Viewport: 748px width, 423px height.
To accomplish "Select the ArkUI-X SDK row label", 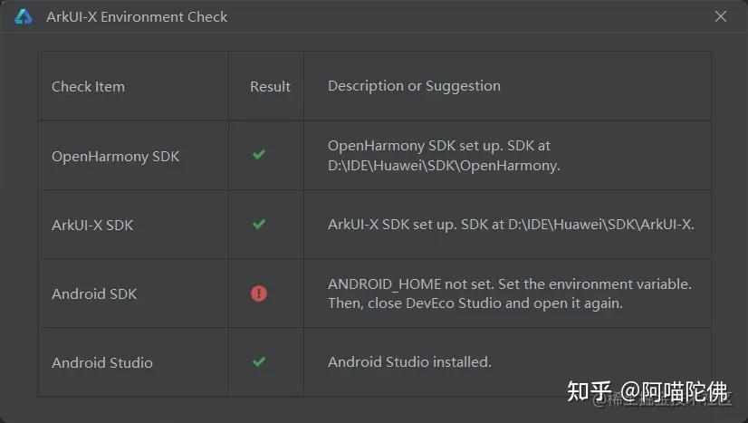I will pyautogui.click(x=92, y=225).
